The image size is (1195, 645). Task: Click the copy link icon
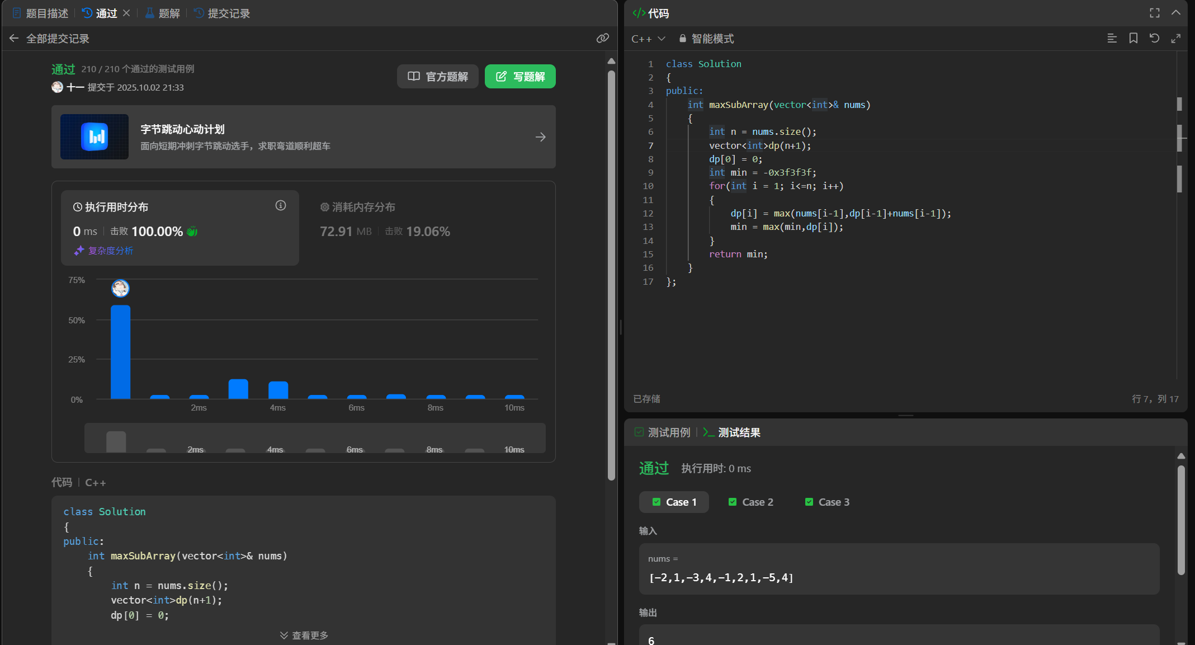tap(602, 38)
